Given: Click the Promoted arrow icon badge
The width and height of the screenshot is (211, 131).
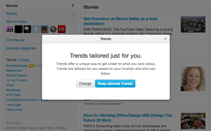Looking at the screenshot, I should point(32,65).
